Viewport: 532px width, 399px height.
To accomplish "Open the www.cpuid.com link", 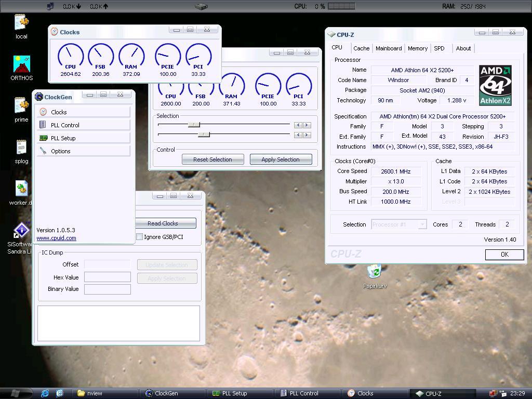I will (56, 238).
